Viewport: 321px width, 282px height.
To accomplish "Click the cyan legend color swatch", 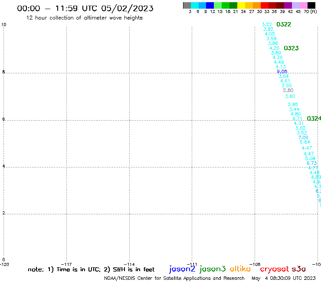I will [x=195, y=5].
